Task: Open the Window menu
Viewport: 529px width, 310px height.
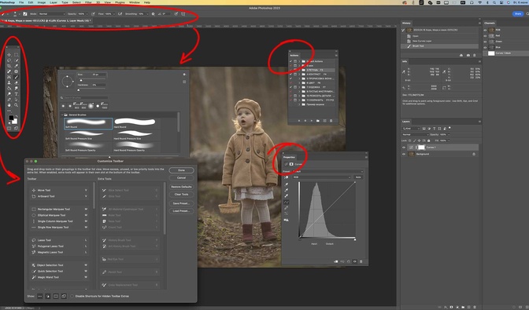Action: tap(135, 2)
